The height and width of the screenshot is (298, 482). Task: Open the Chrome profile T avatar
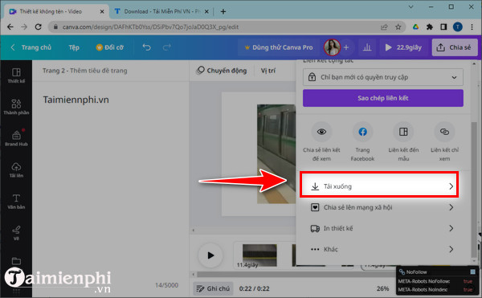(457, 27)
